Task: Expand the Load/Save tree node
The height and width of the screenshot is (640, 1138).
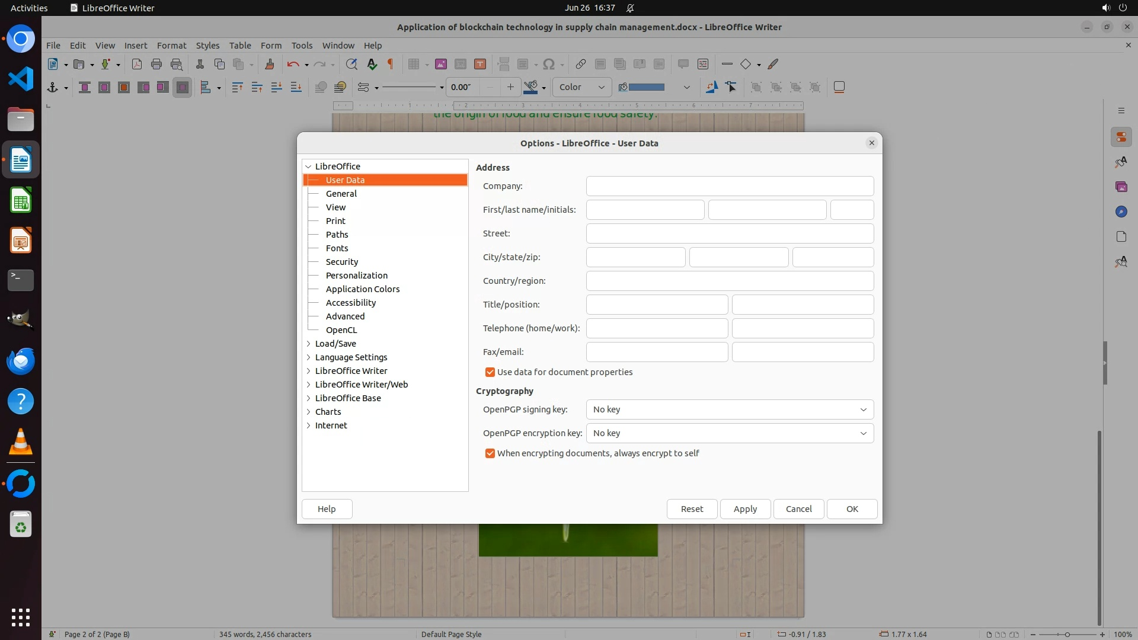Action: [308, 344]
